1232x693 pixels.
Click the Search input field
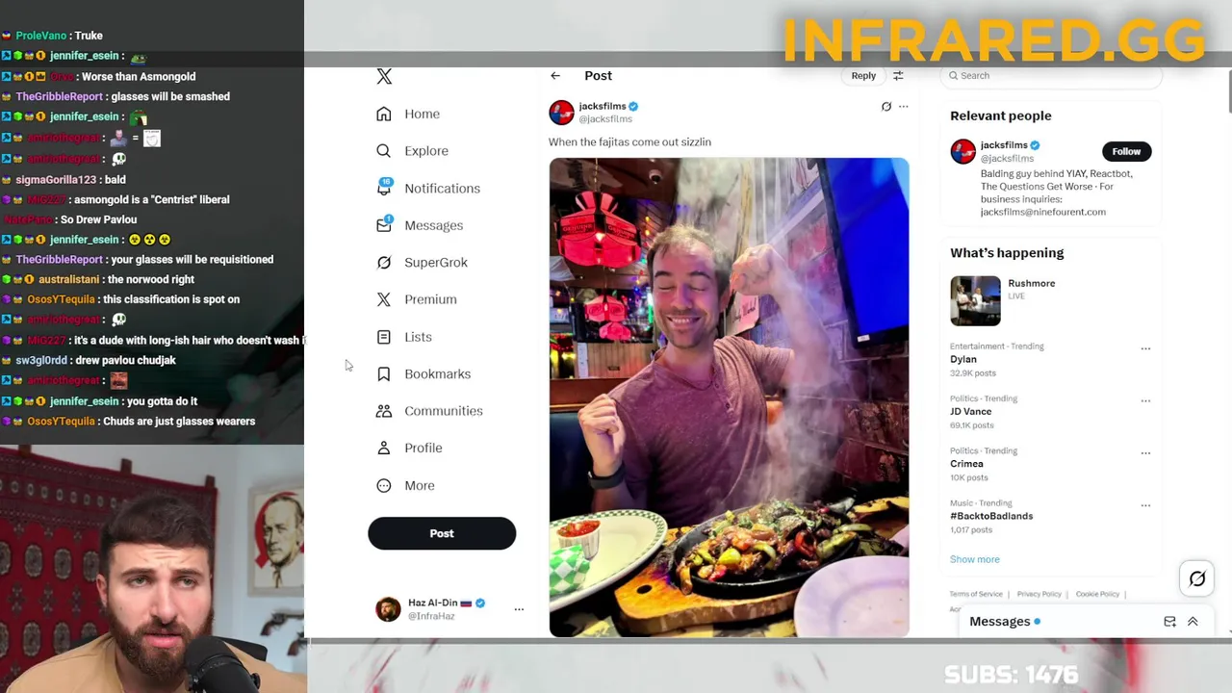coord(1051,76)
